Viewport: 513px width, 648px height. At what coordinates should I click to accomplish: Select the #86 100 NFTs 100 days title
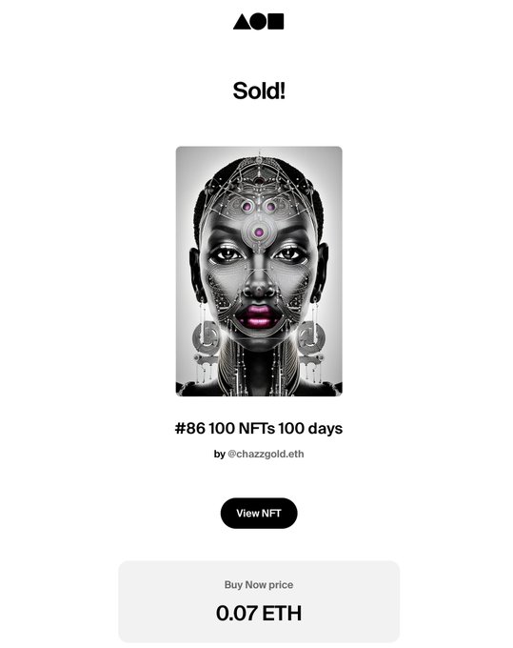[x=259, y=428]
